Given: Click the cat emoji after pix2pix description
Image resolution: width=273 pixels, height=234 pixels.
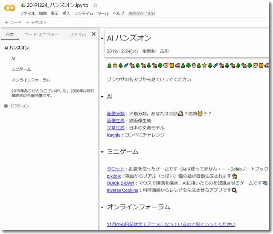Looking at the screenshot, I should click(235, 176).
